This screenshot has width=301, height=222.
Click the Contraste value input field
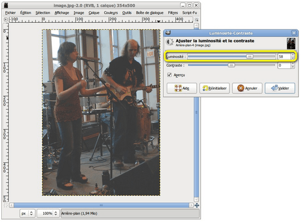coord(284,65)
